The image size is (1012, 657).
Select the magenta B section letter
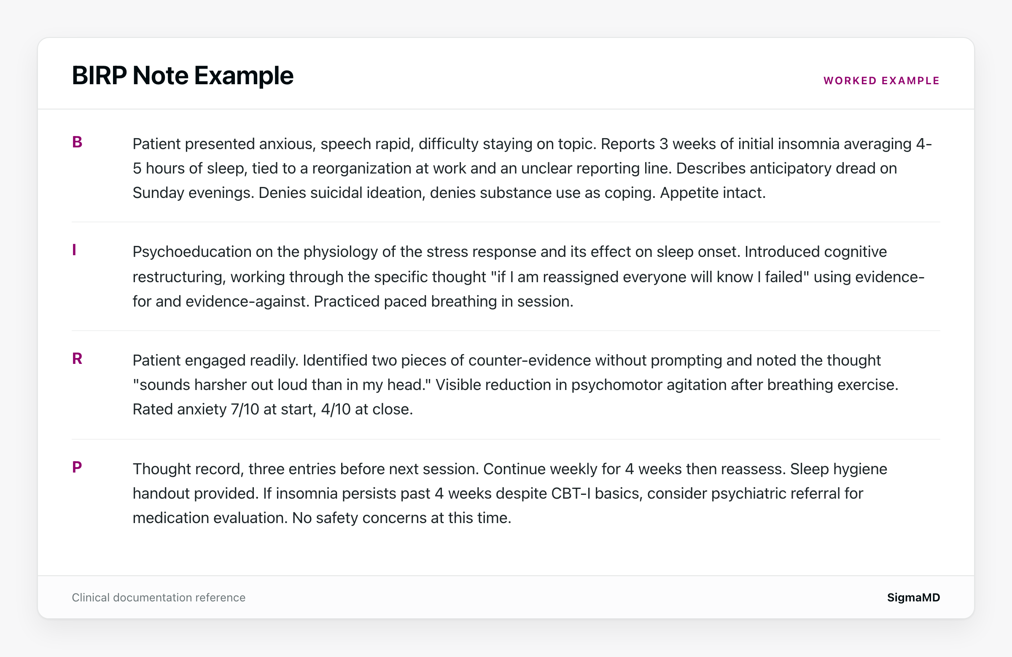(77, 142)
